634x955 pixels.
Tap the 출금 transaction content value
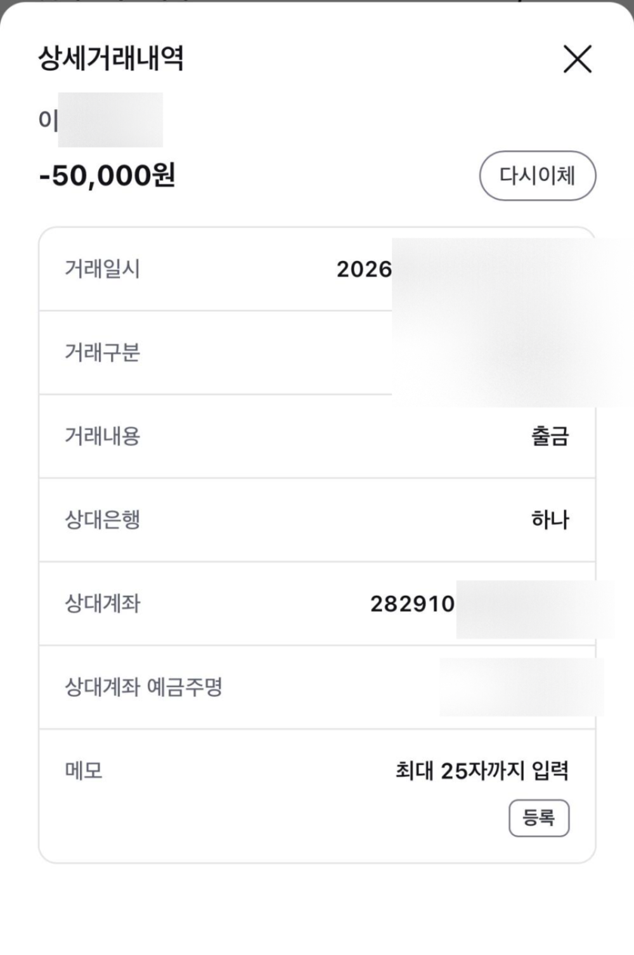coord(550,437)
